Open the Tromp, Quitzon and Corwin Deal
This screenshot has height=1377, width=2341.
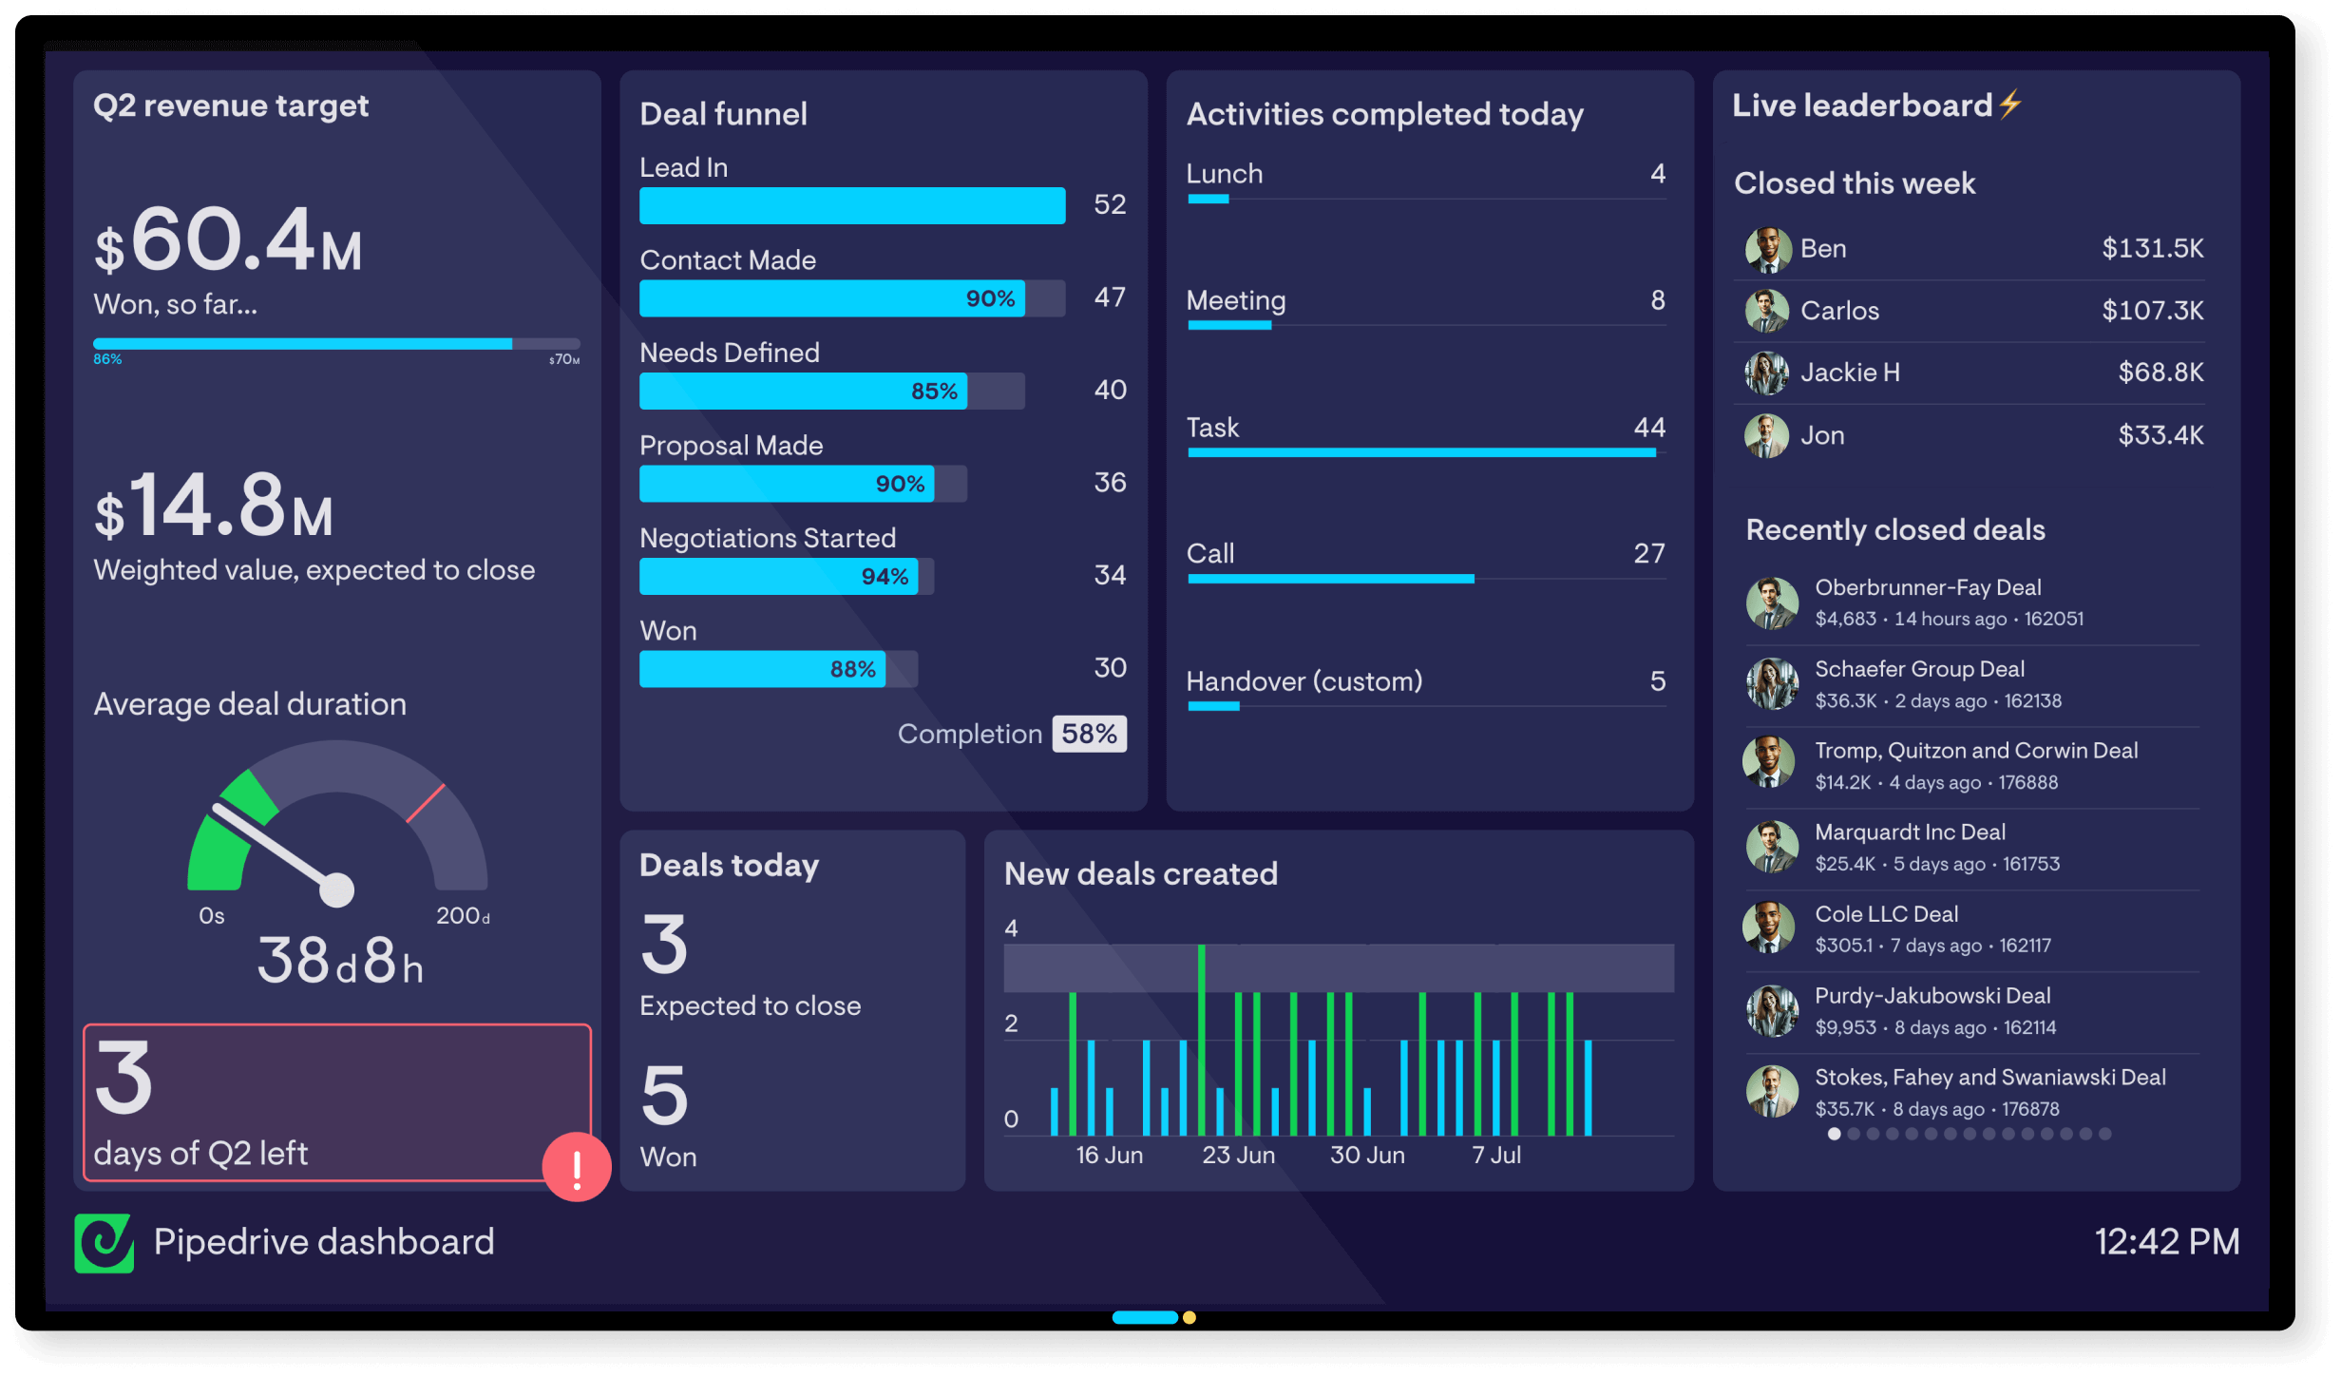pyautogui.click(x=1972, y=766)
